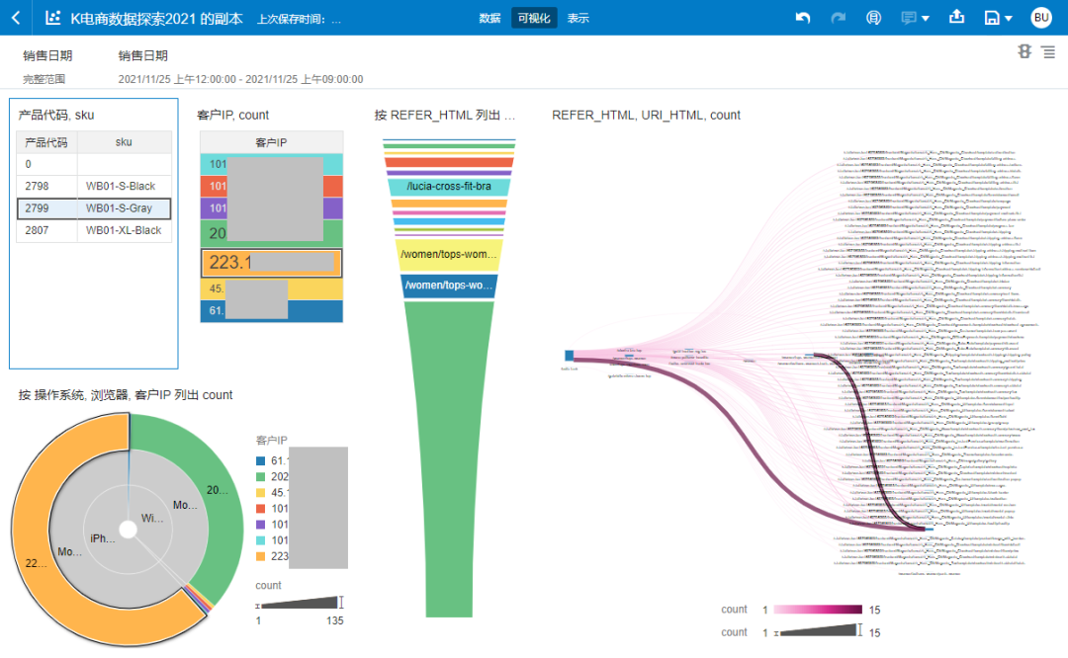Open the filter bar hamburger menu
Viewport: 1068px width, 658px height.
1049,51
